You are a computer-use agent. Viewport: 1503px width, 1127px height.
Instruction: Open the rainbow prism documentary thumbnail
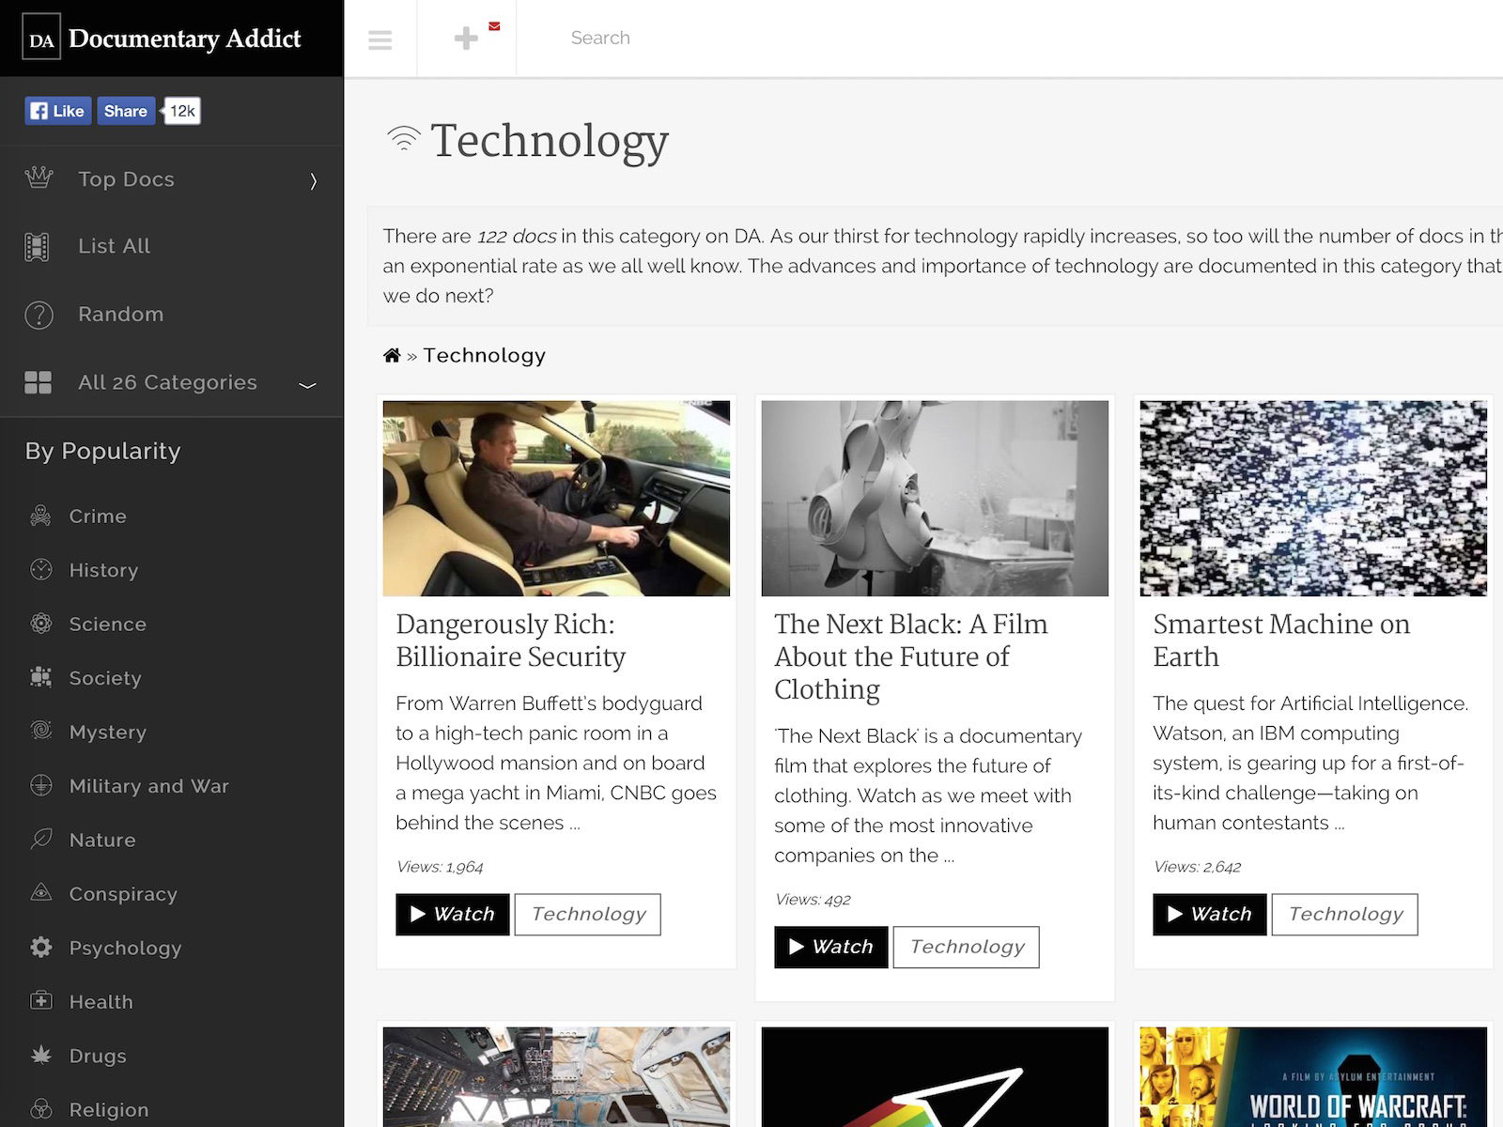pos(935,1077)
